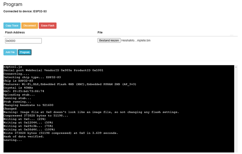Disconnect from the ESP32-S3 device
The height and width of the screenshot is (154, 242).
(30, 26)
